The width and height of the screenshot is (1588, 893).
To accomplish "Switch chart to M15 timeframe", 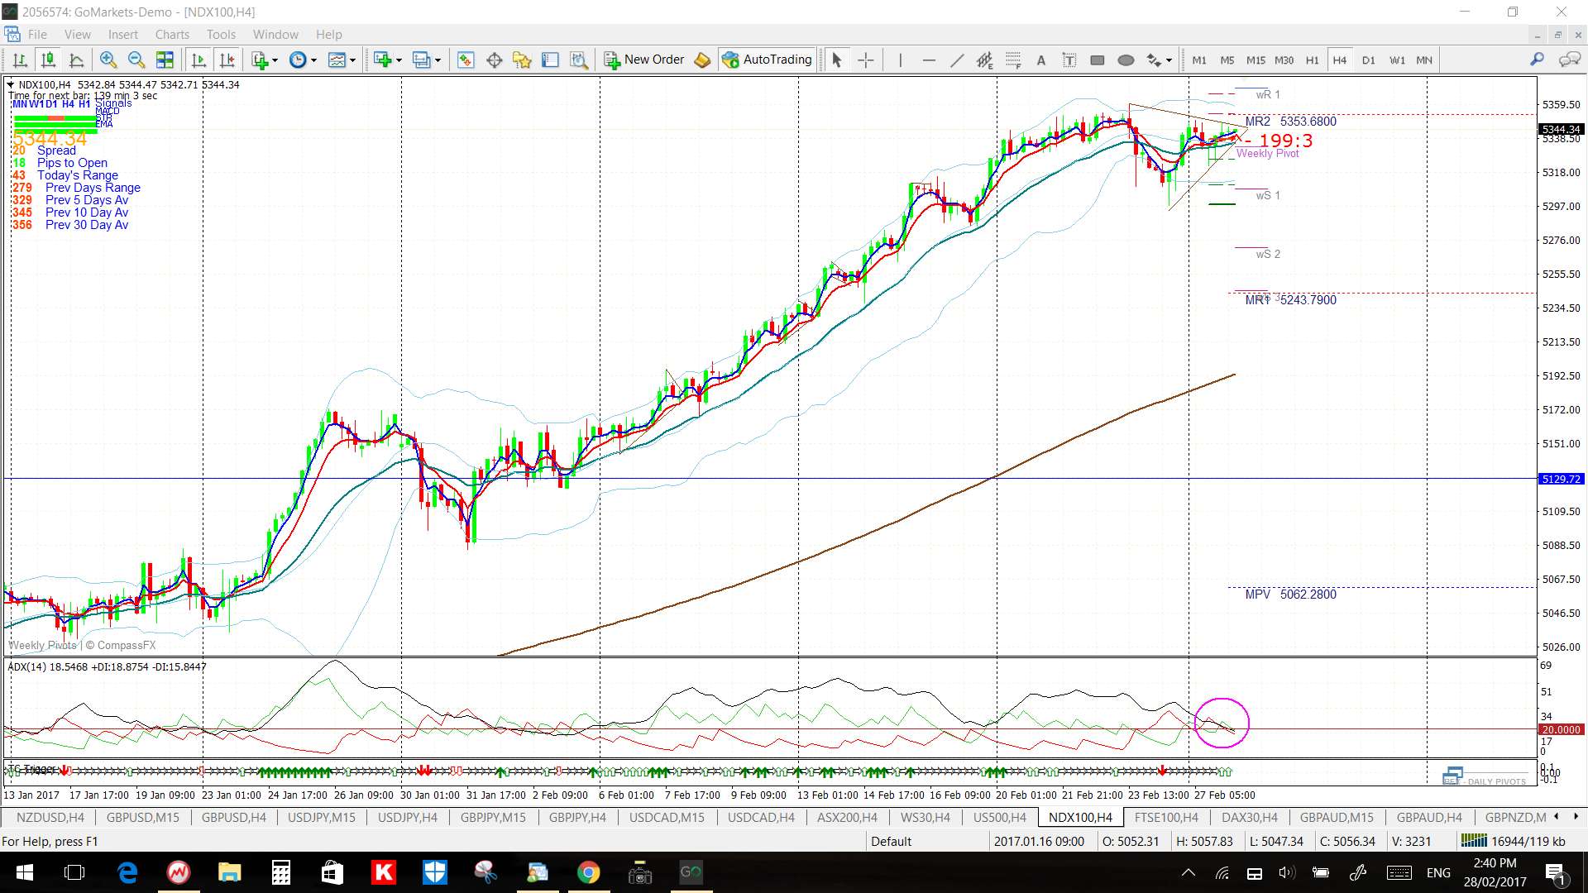I will (x=1256, y=60).
